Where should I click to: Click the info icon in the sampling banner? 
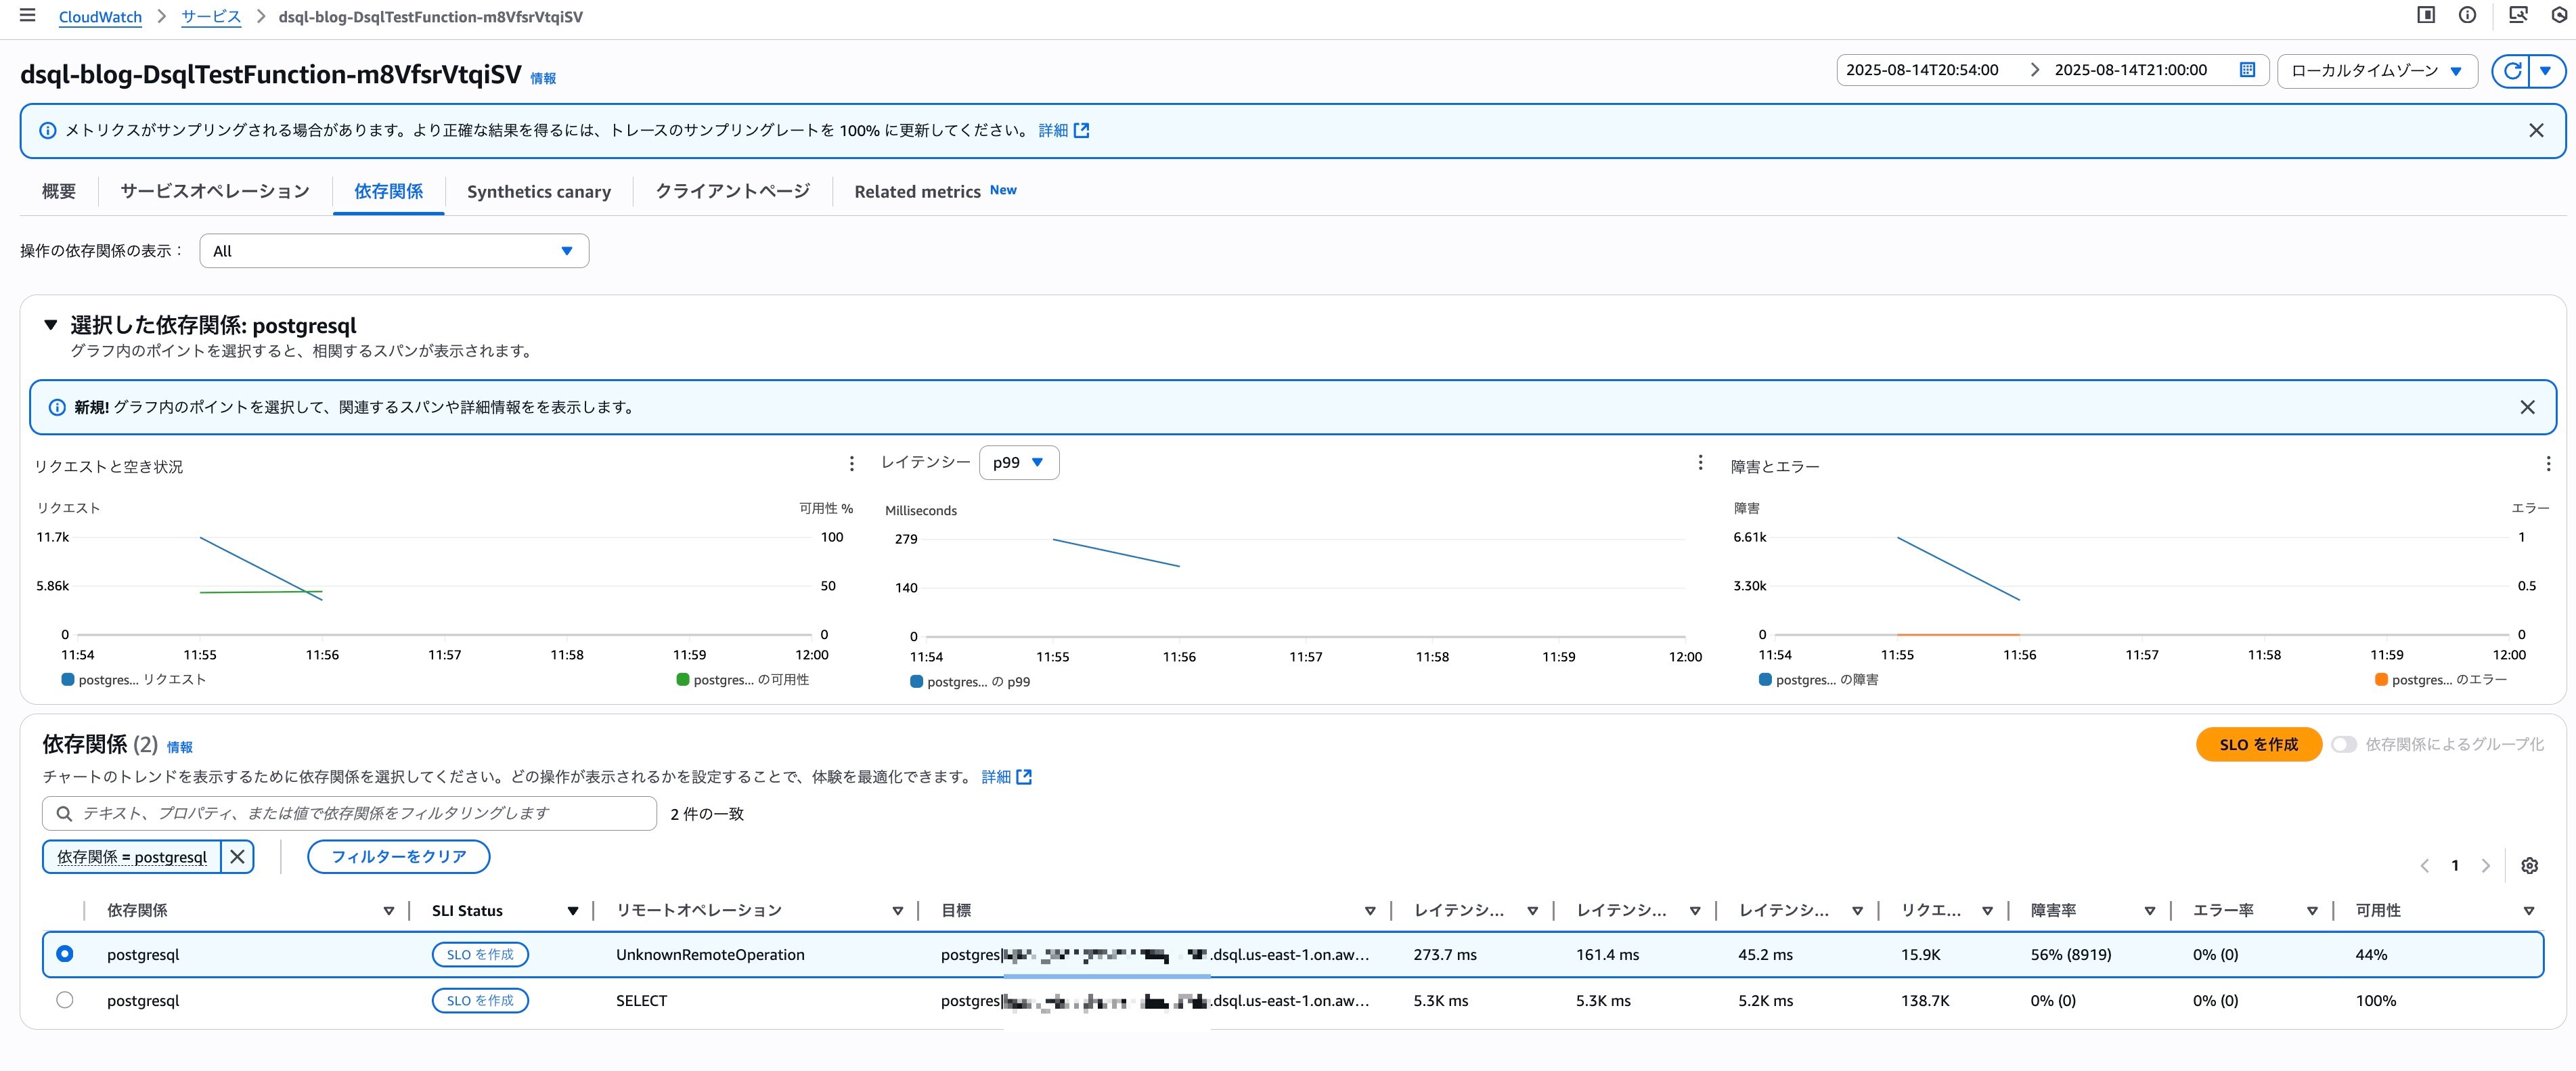coord(47,131)
